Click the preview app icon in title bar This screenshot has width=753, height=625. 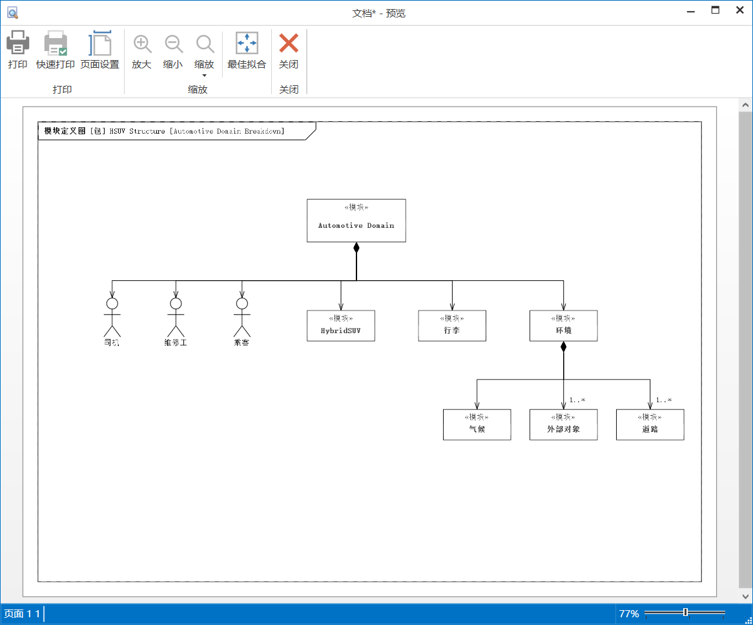pos(12,13)
